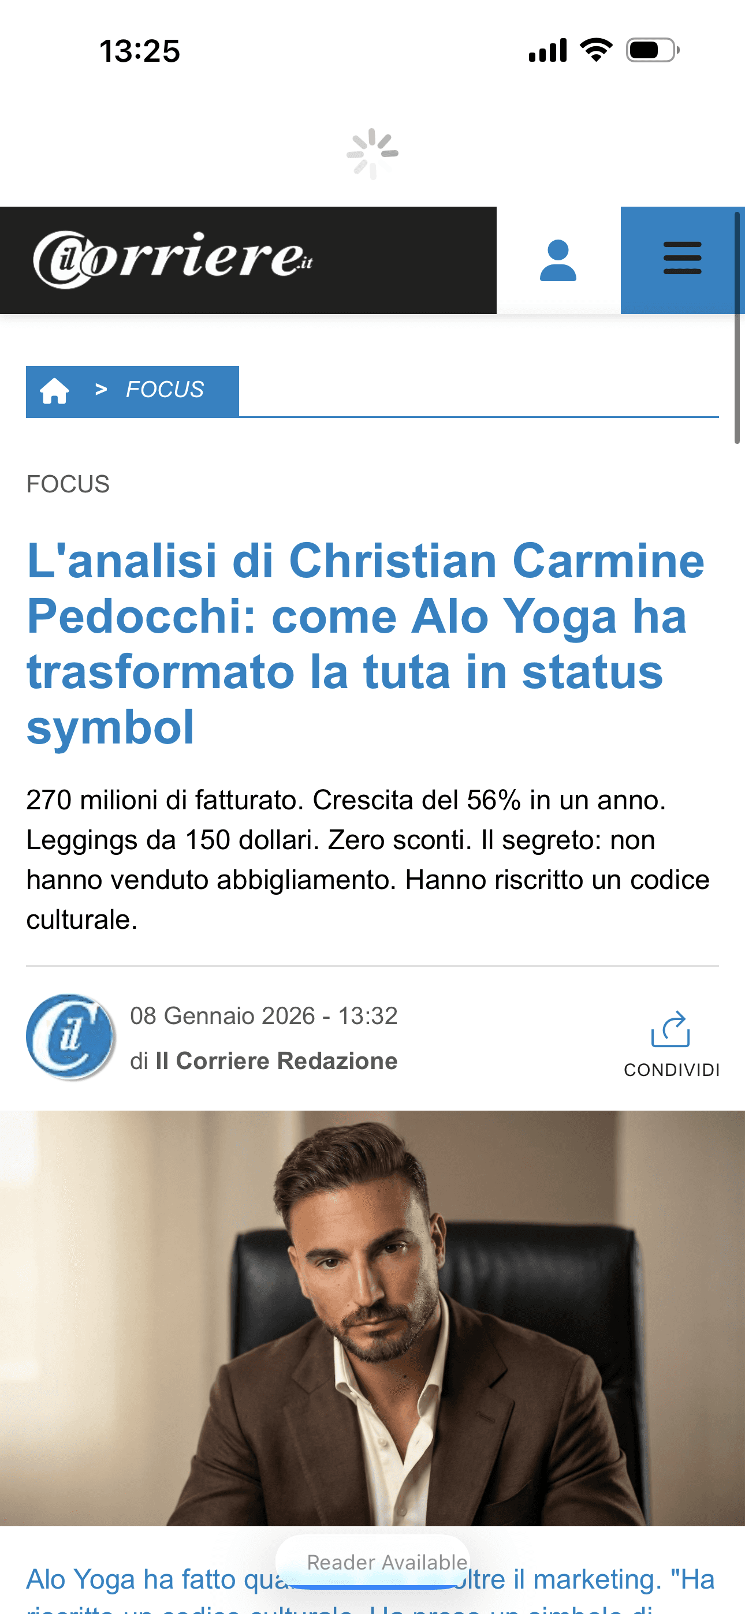745x1614 pixels.
Task: Tap the cellular signal bars
Action: (547, 50)
